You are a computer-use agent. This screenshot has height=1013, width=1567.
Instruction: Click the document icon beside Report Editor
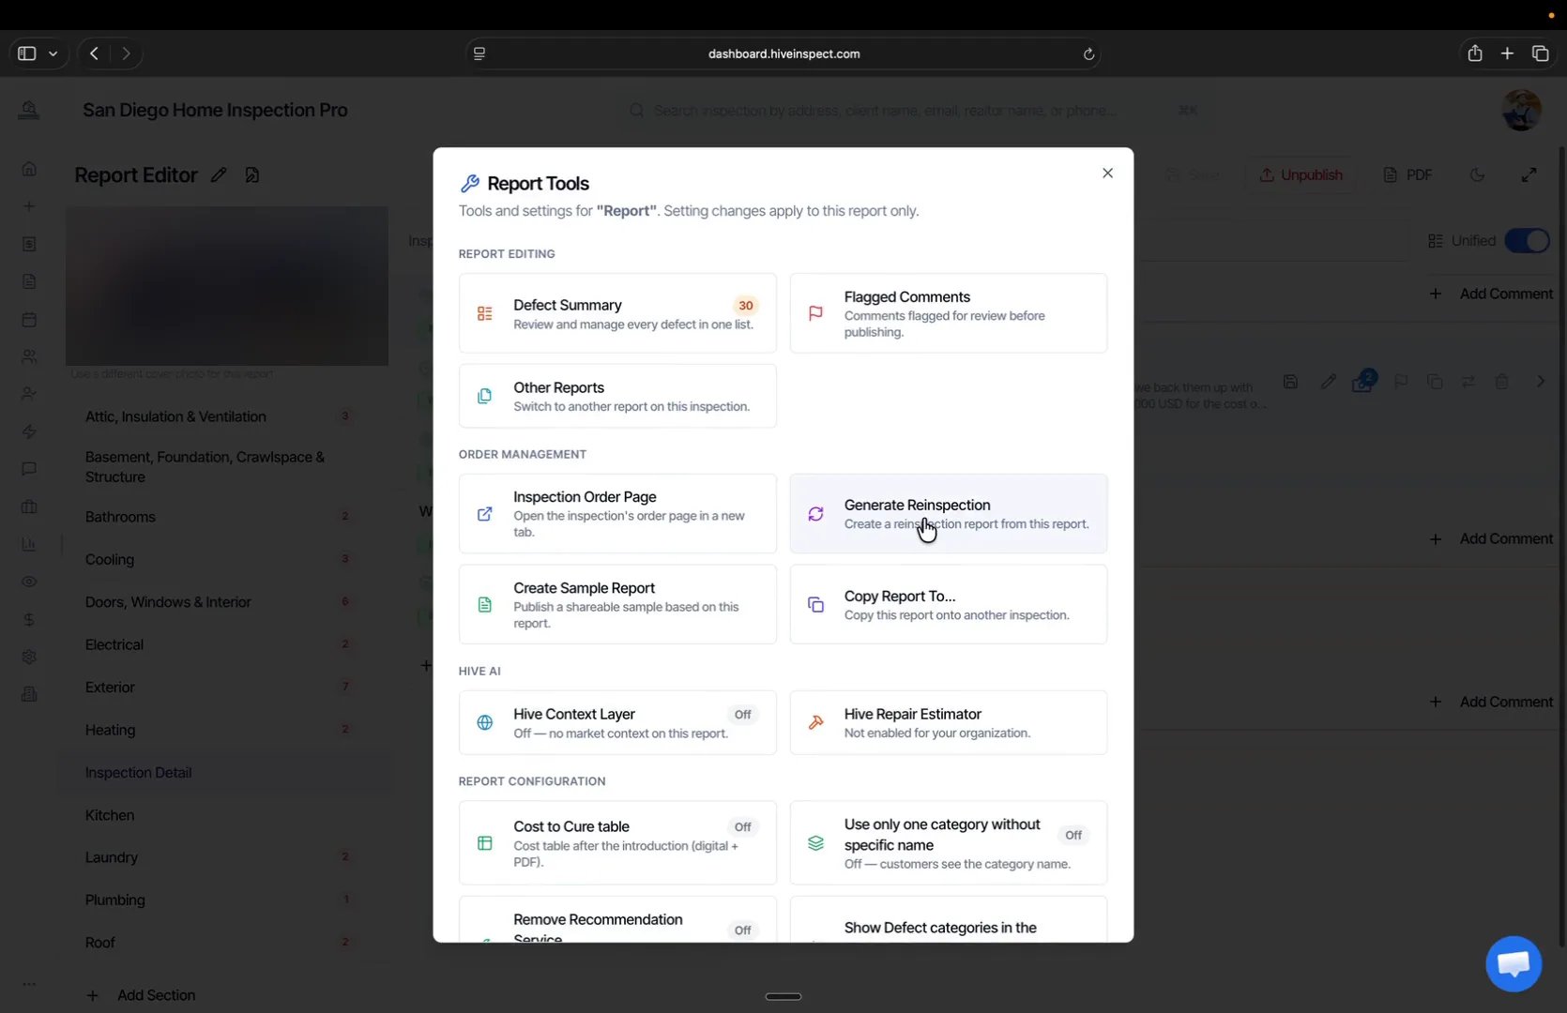point(251,175)
